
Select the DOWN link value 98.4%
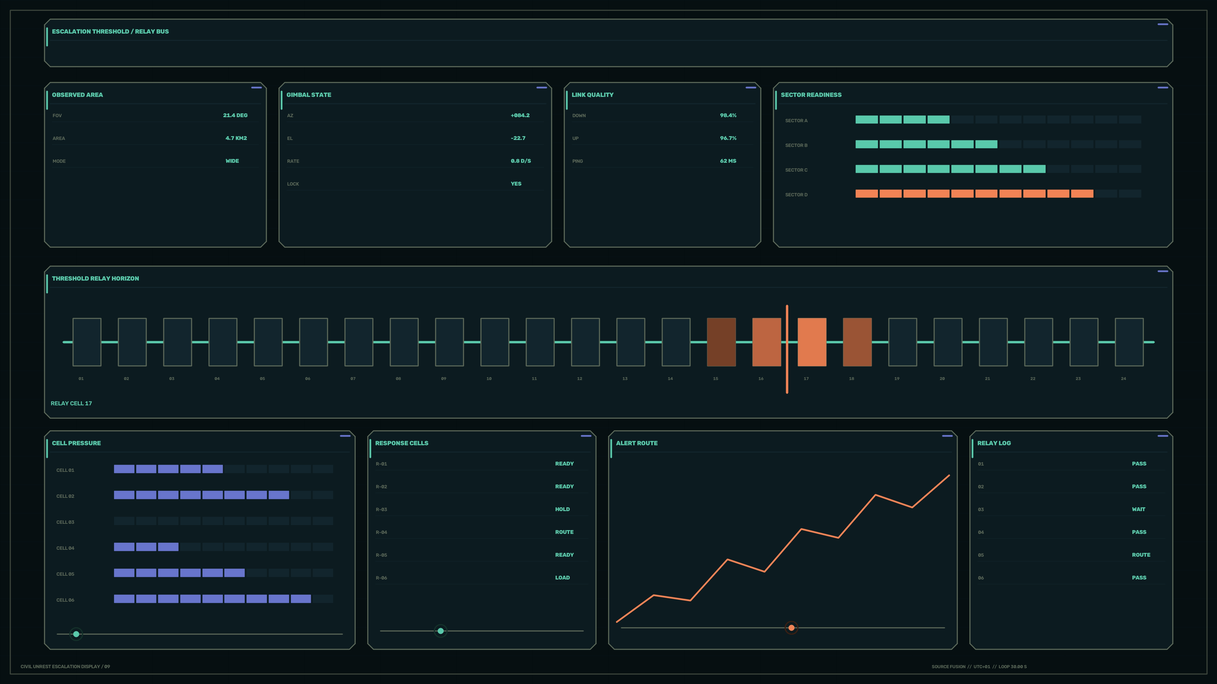tap(729, 115)
